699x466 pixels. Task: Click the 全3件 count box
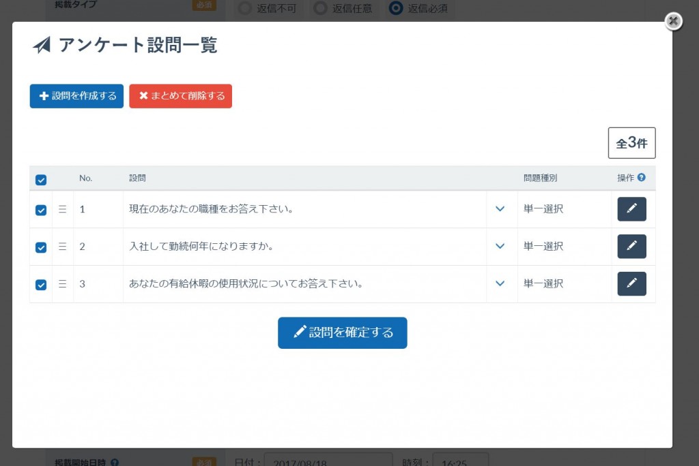click(x=631, y=143)
